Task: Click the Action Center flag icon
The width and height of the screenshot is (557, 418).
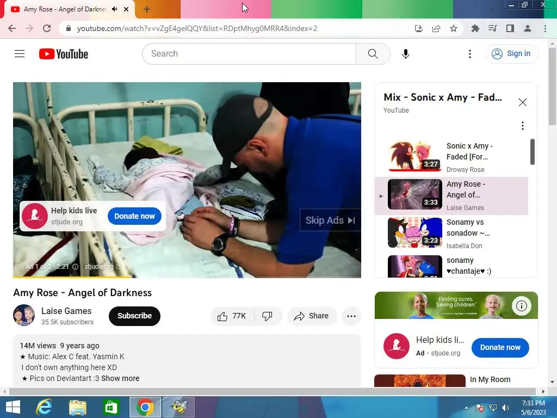Action: click(480, 407)
